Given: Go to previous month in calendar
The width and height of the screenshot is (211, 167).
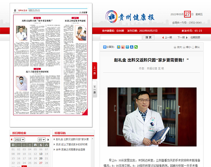Looking at the screenshot, I should pos(11,140).
